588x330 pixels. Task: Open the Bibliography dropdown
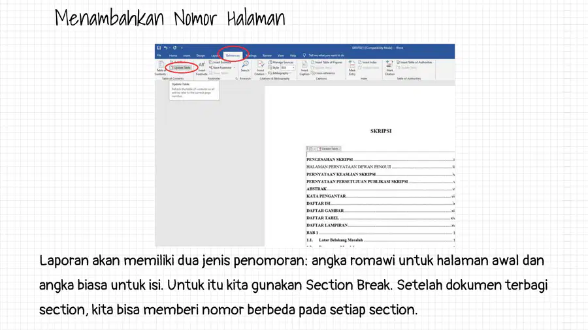click(x=280, y=73)
